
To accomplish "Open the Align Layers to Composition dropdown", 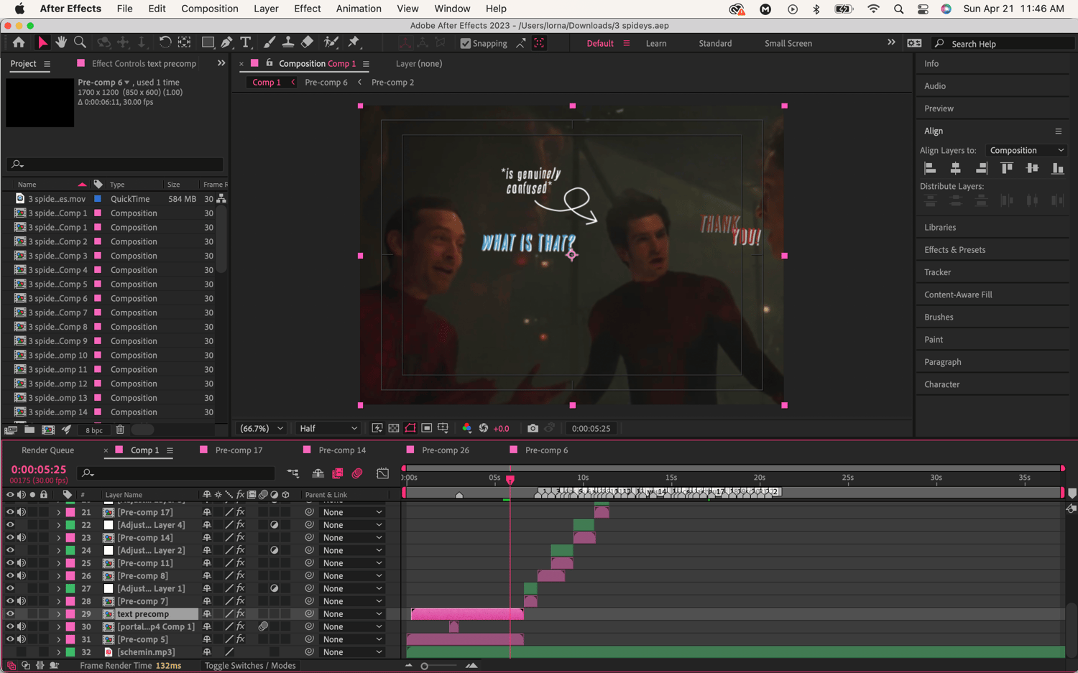I will pyautogui.click(x=1026, y=150).
